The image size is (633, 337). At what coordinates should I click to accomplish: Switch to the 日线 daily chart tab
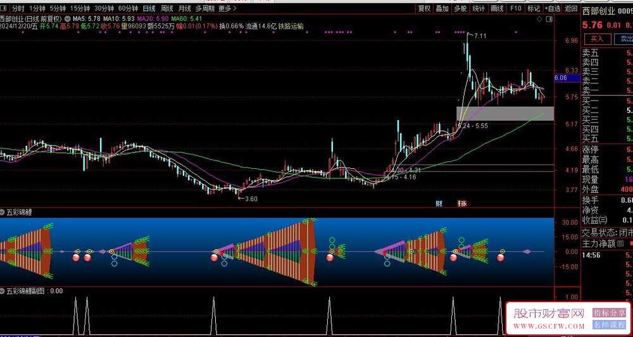[x=149, y=8]
